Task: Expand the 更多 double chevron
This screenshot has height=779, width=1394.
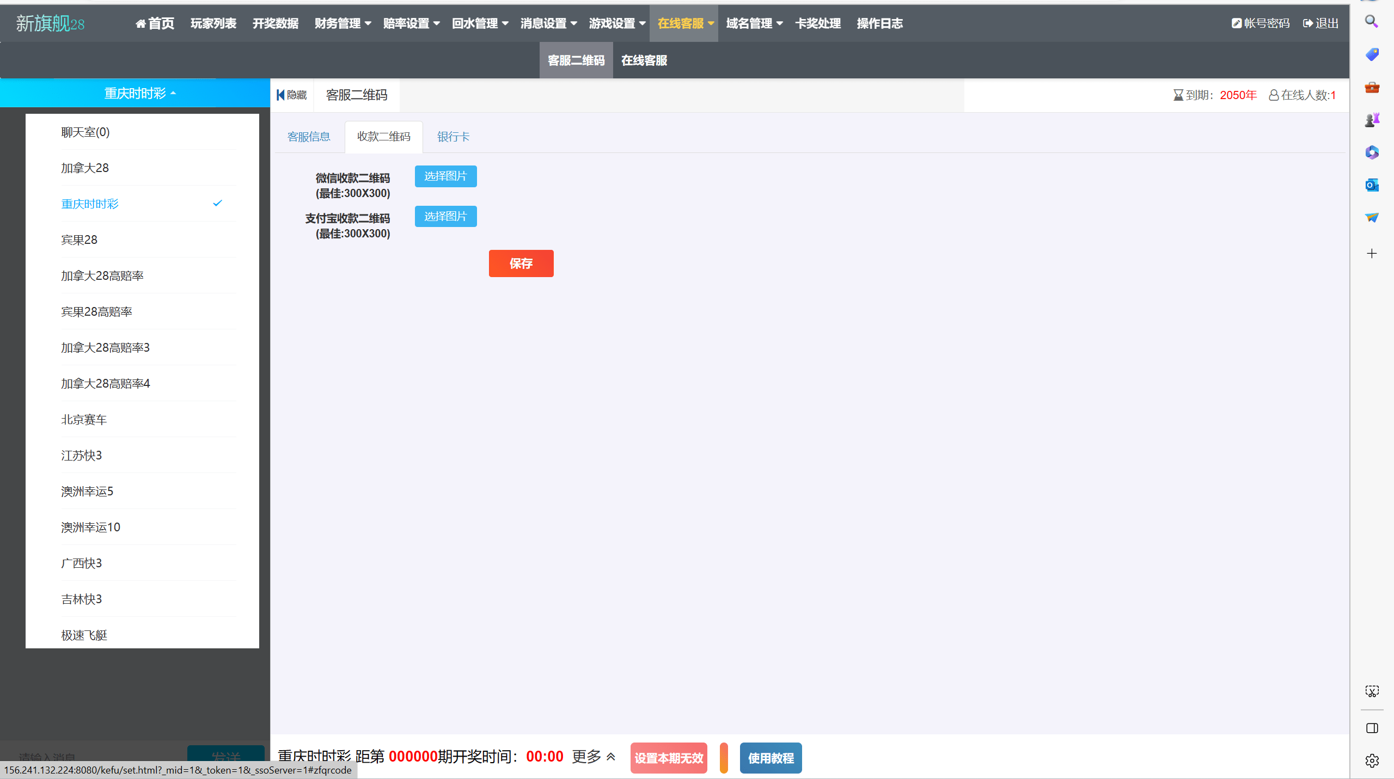Action: tap(611, 757)
